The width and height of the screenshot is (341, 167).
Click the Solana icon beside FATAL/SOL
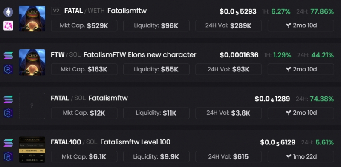pyautogui.click(x=8, y=99)
